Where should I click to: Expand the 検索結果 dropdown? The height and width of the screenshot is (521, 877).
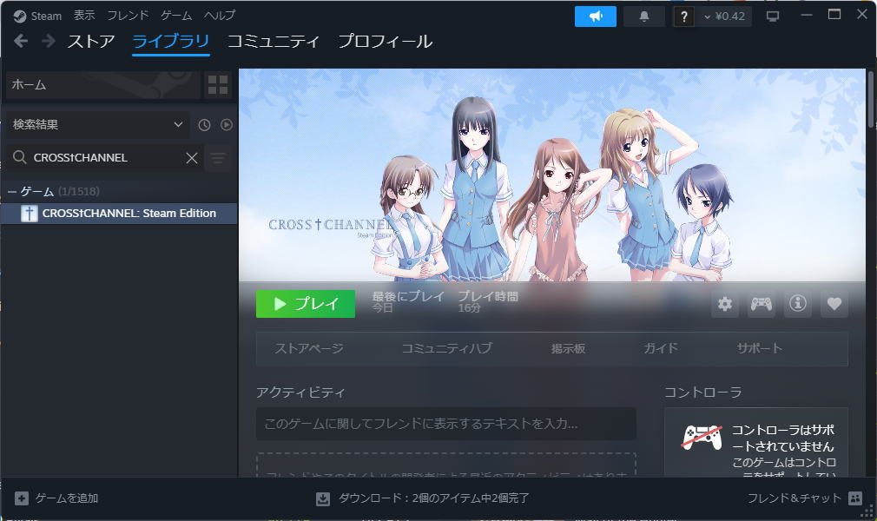(x=97, y=125)
